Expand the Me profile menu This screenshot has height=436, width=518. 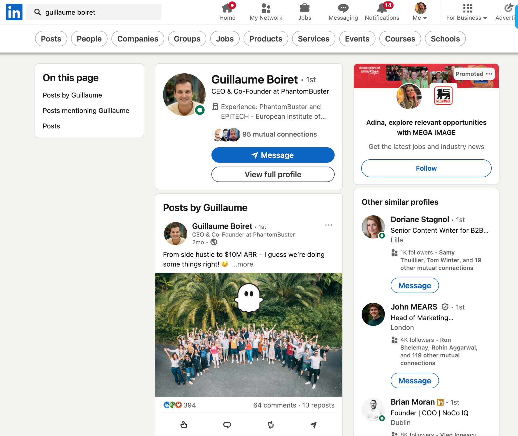420,12
